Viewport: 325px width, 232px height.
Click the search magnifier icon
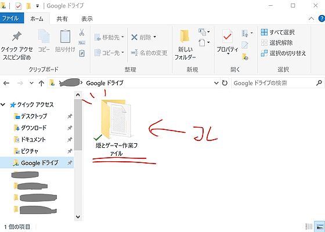(x=319, y=83)
